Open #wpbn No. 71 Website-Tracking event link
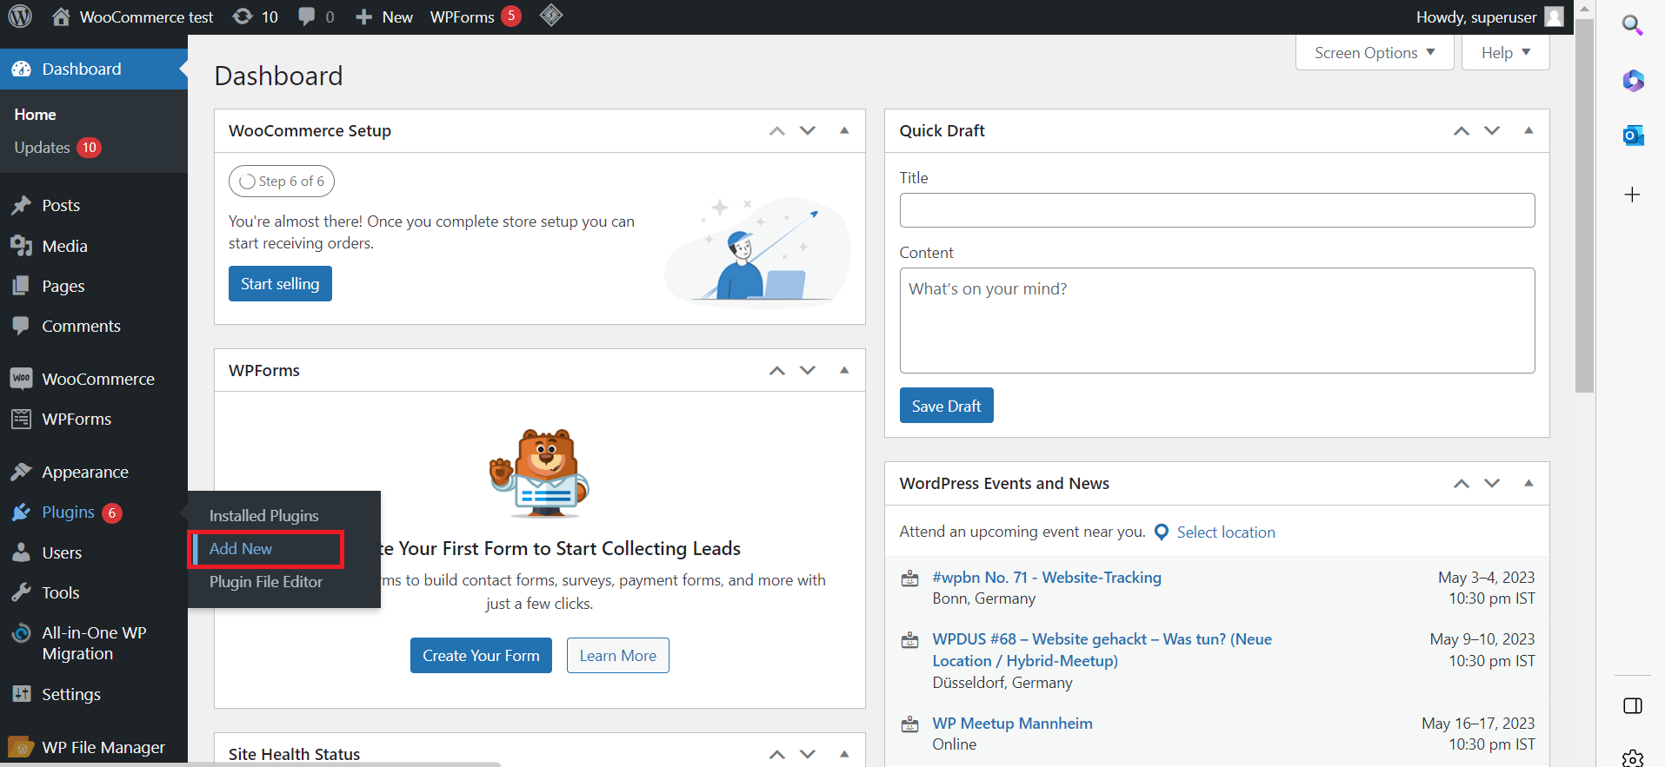Screen dimensions: 1665x767 (x=1047, y=578)
